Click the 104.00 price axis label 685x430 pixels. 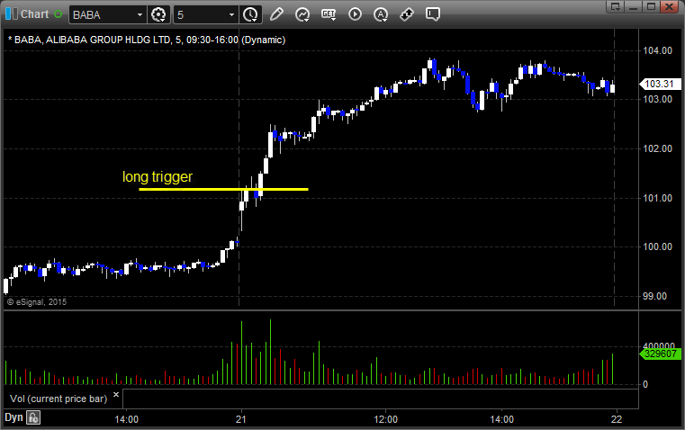[657, 50]
